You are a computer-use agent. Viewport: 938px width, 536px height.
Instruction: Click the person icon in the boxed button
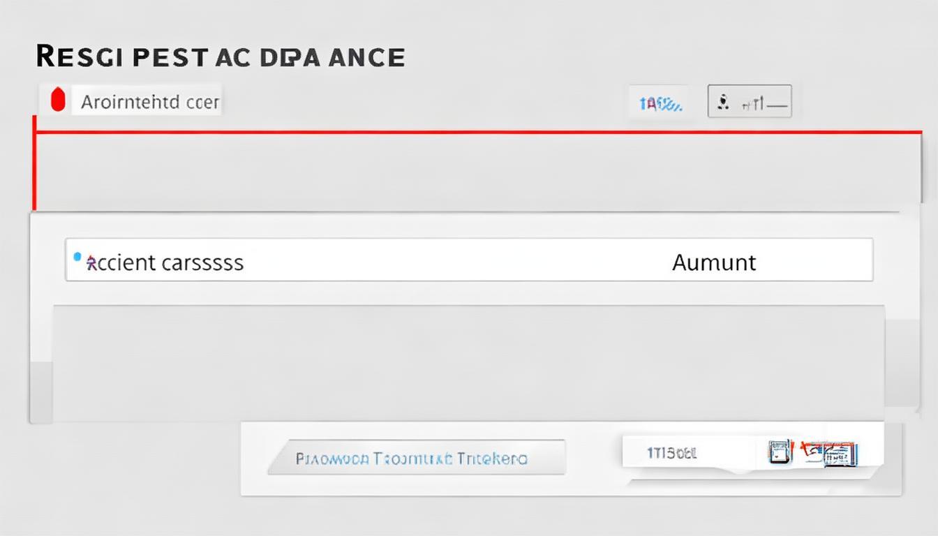[x=724, y=103]
